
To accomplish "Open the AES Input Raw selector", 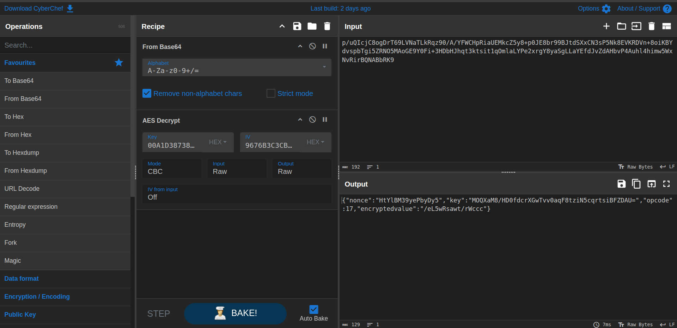I will click(237, 168).
